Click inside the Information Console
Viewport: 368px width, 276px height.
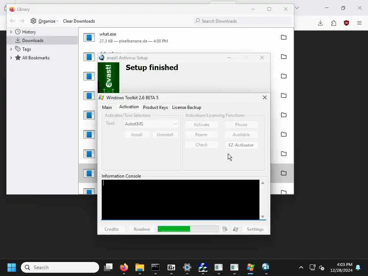pos(180,199)
